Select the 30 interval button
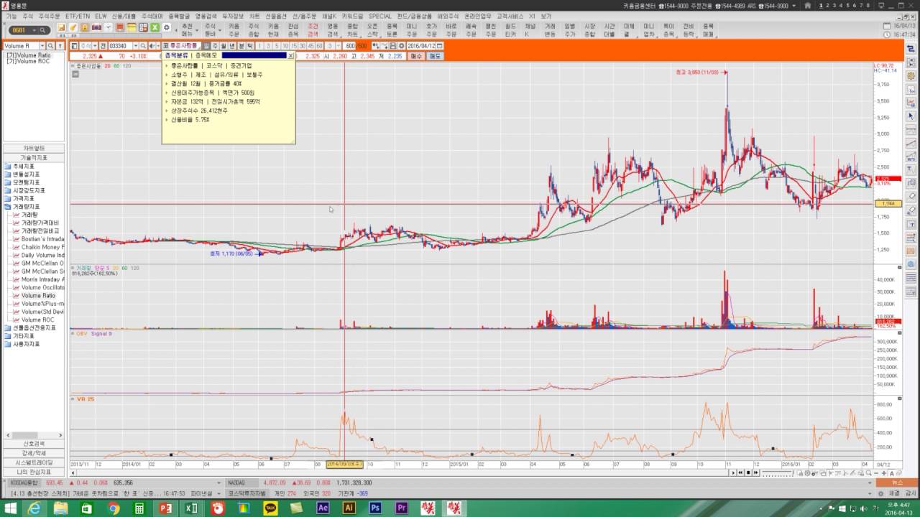920x517 pixels. (x=302, y=46)
